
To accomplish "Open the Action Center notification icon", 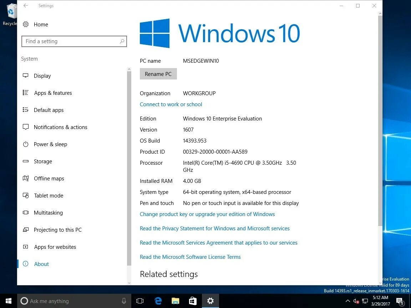I will (x=400, y=301).
